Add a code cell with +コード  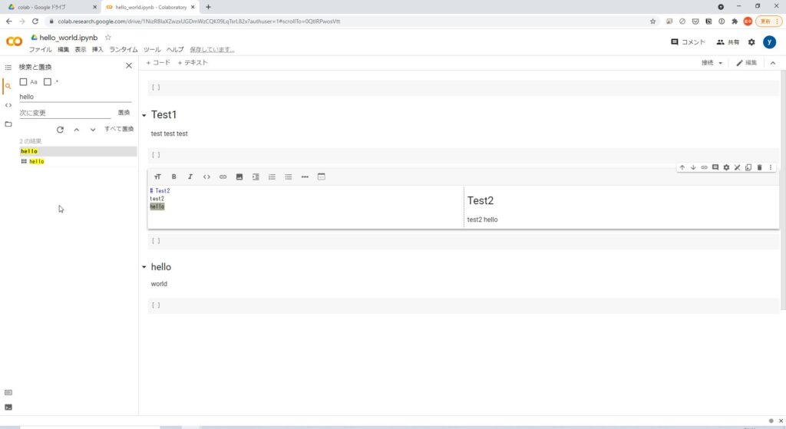(158, 63)
